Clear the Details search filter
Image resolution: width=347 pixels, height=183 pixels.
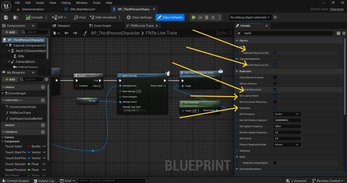click(239, 33)
